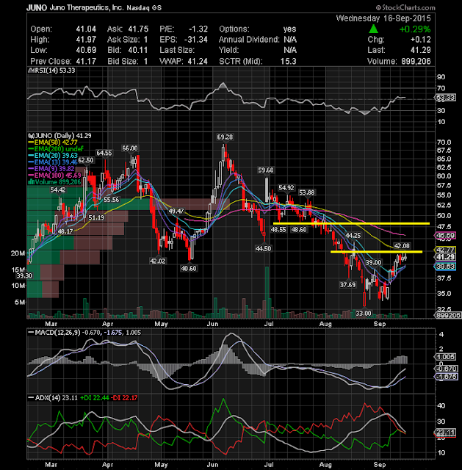Click the 40.60 low price annotation
Screen dimensions: 462x470
189,269
